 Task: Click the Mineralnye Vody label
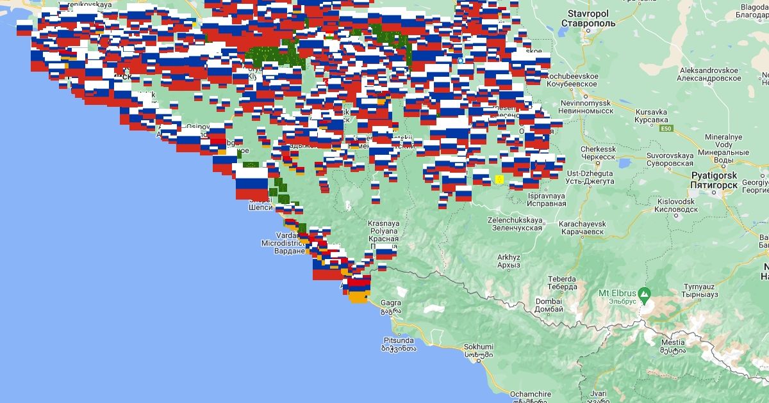coord(723,148)
